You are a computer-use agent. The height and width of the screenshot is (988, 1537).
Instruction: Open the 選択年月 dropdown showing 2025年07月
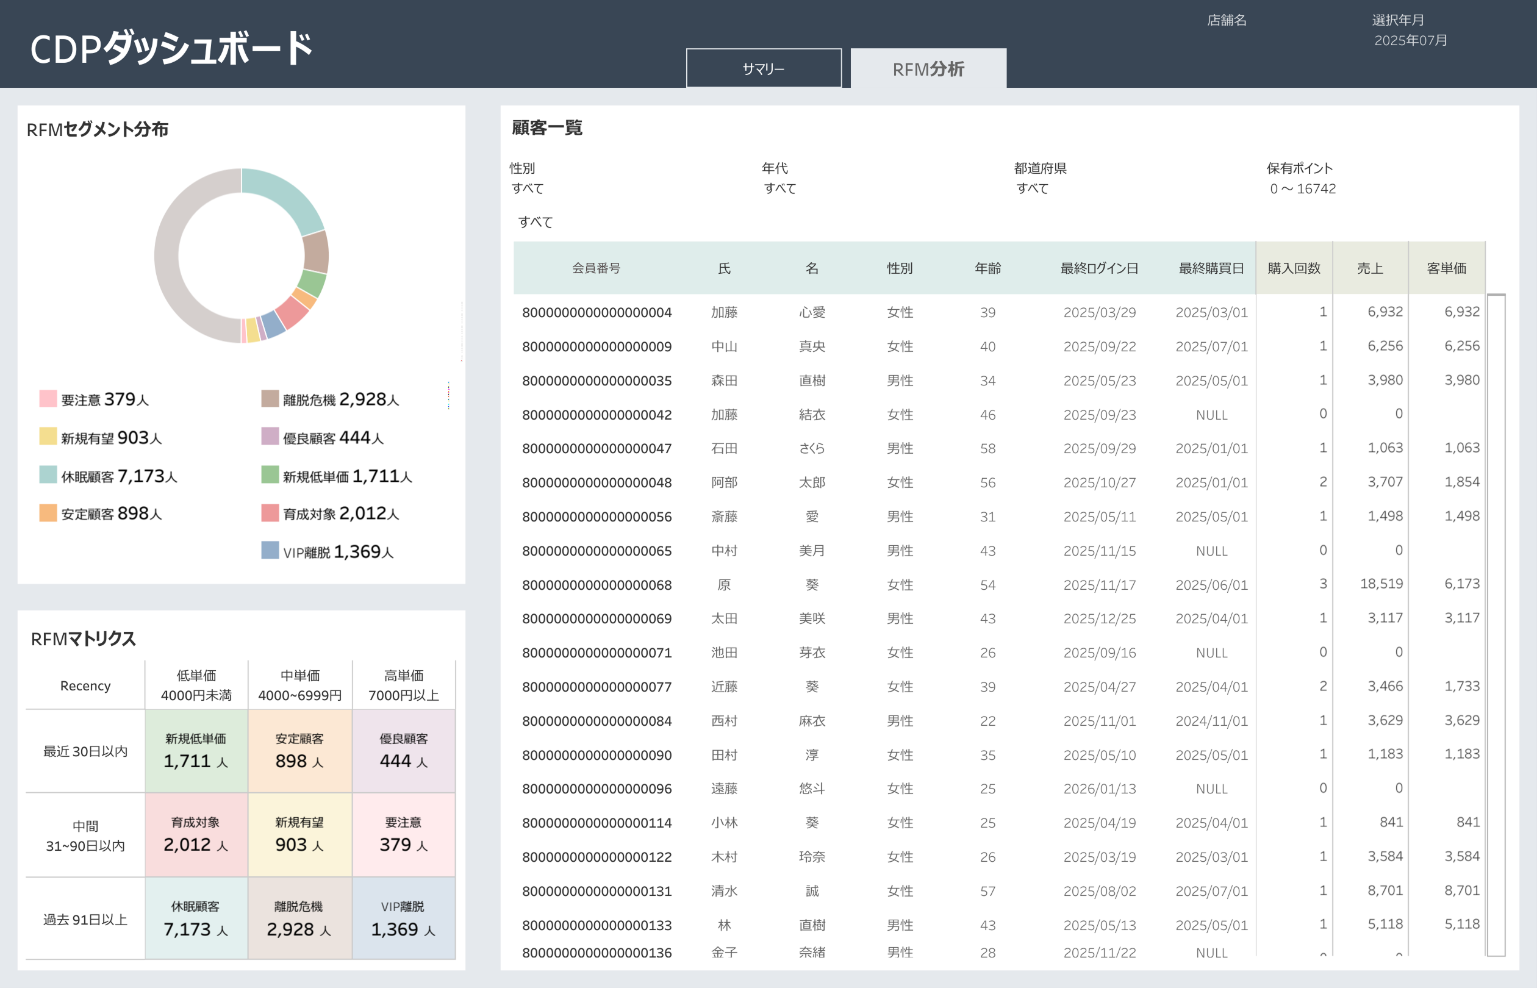pyautogui.click(x=1411, y=40)
